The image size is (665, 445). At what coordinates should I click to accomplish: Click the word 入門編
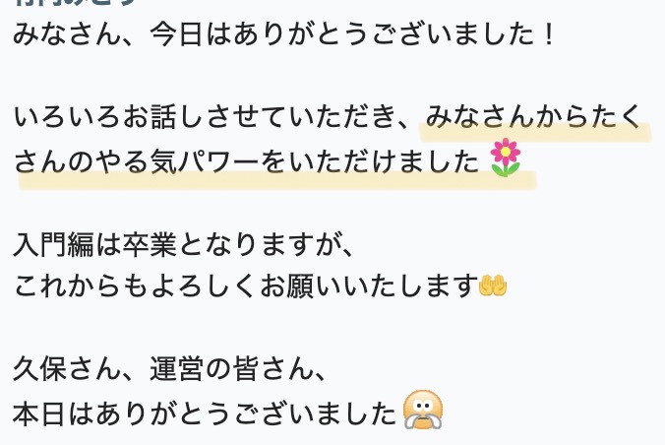click(x=53, y=245)
